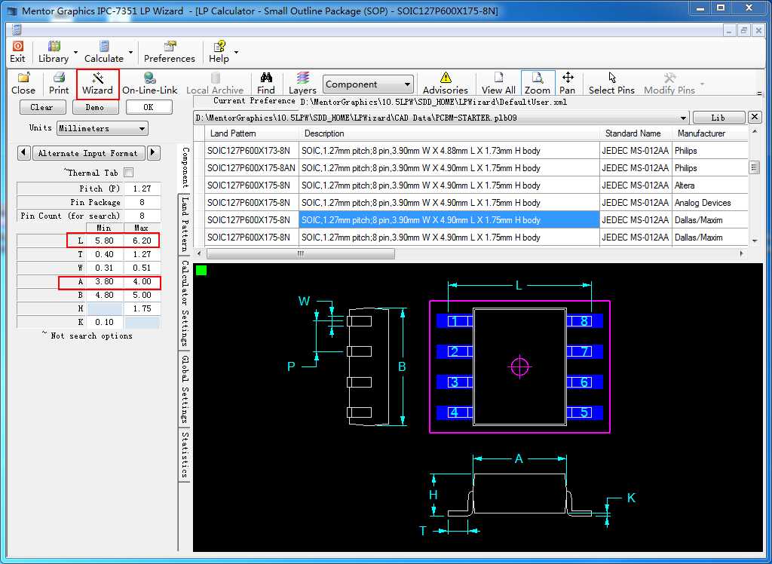The height and width of the screenshot is (564, 772).
Task: Click the Find binoculars icon
Action: coord(266,78)
